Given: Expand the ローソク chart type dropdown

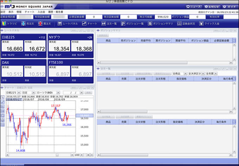Looking at the screenshot, I should [x=58, y=93].
